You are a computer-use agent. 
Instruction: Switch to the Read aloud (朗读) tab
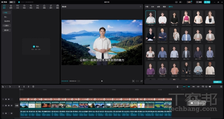165,7
